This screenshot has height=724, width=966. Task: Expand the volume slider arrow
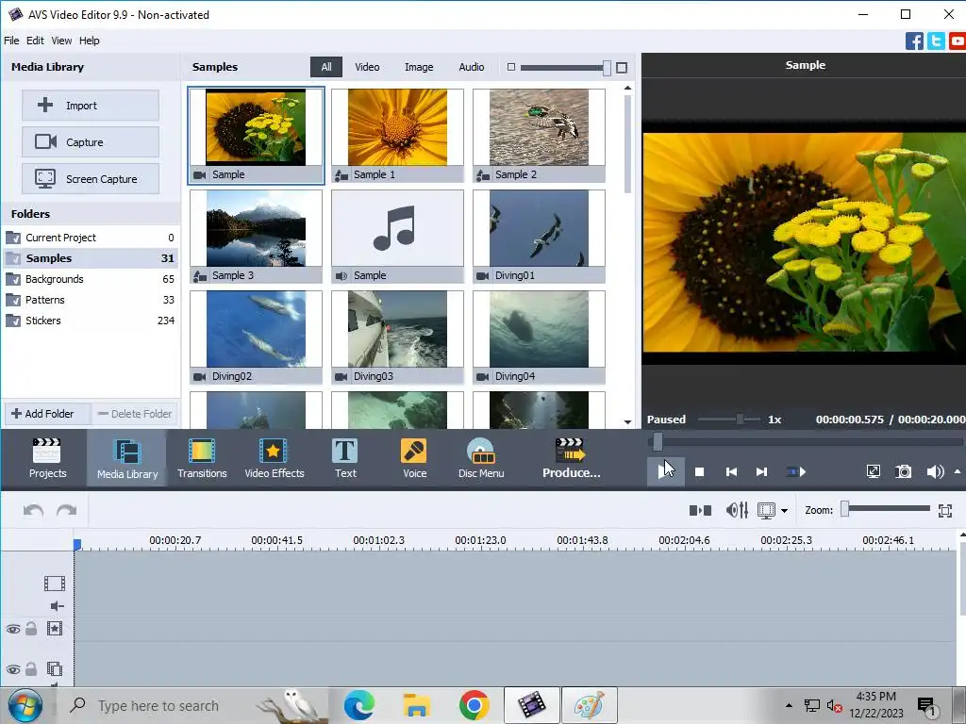(958, 471)
